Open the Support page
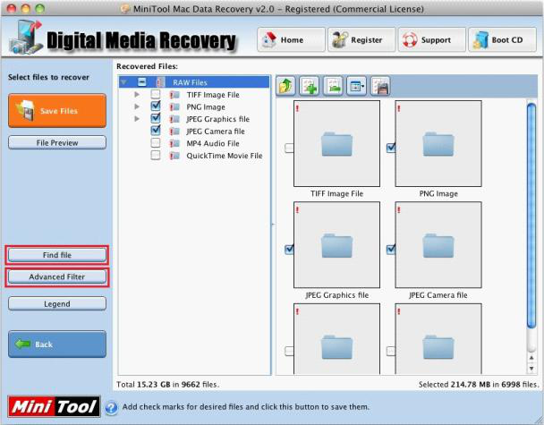The width and height of the screenshot is (544, 425). (431, 40)
